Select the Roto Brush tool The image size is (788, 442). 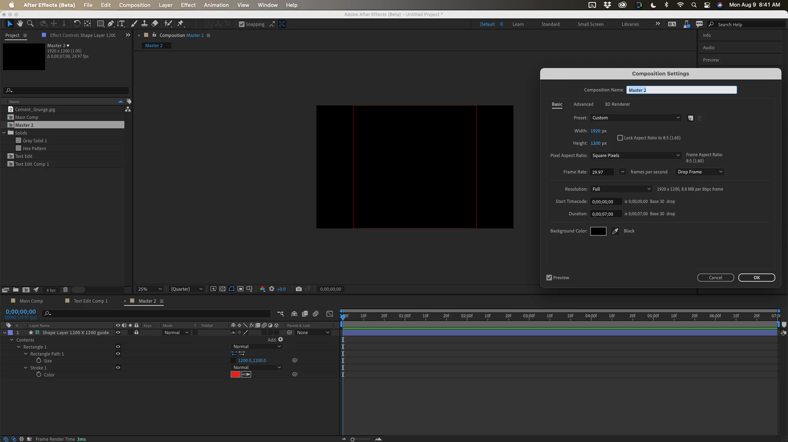[168, 24]
